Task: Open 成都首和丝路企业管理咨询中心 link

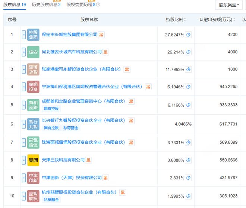Action: point(83,101)
